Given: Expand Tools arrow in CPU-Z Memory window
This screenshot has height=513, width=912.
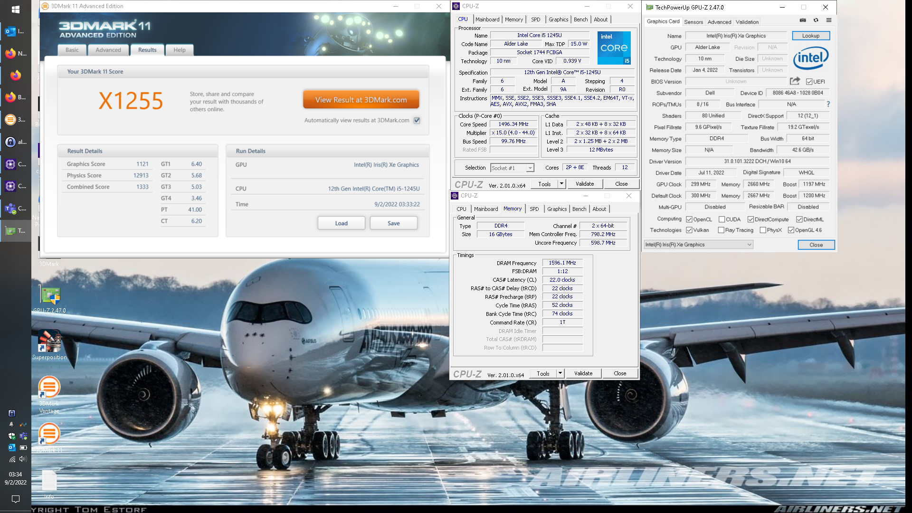Looking at the screenshot, I should [x=560, y=373].
